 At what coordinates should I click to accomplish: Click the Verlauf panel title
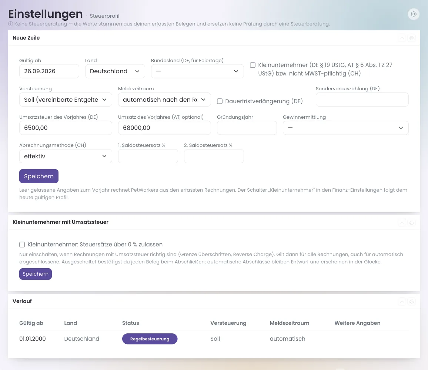pyautogui.click(x=22, y=301)
